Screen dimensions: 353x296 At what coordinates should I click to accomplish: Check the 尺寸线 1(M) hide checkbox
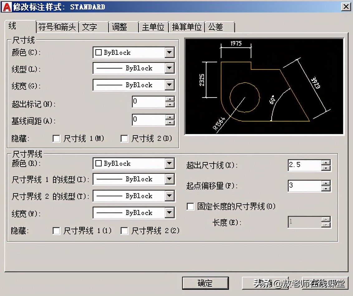56,138
